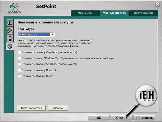Viewport: 162px width, 122px height.
Task: Open the Инструменты tab
Action: (x=144, y=13)
